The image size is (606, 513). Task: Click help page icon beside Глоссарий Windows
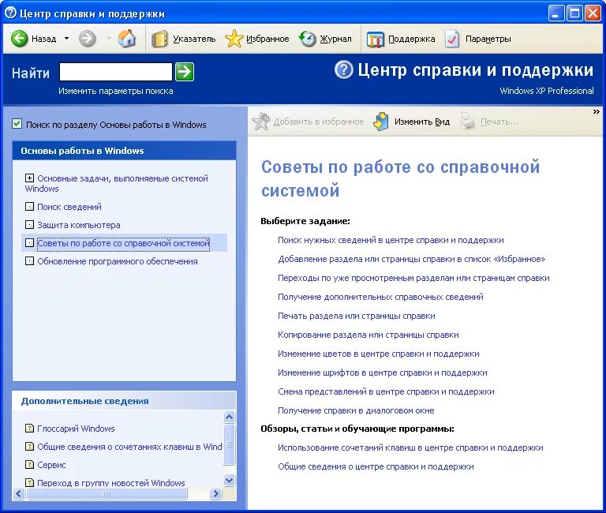pos(29,428)
